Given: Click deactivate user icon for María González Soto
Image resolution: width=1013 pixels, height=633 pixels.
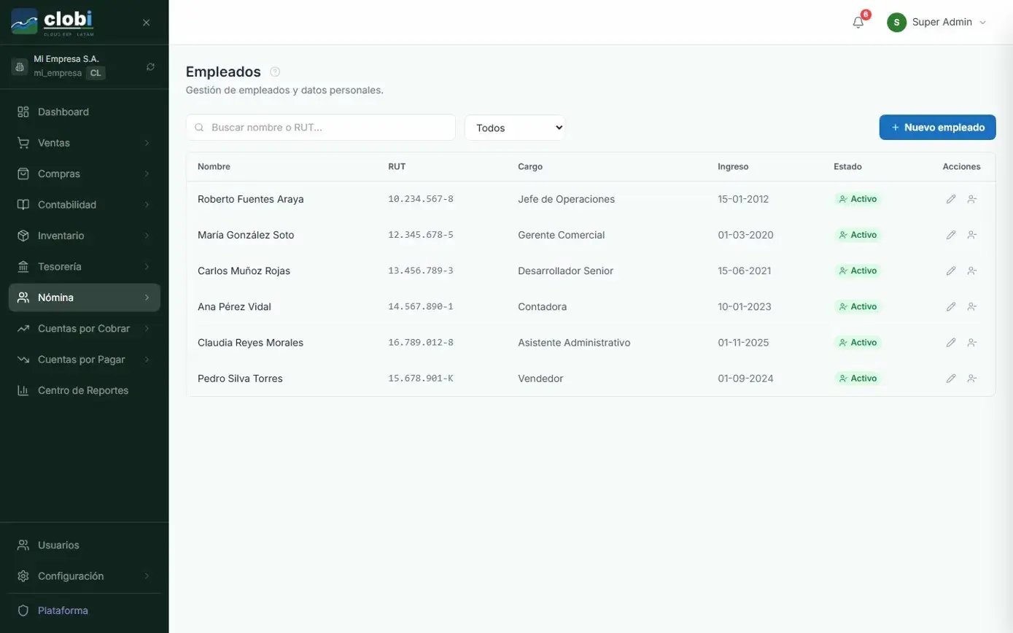Looking at the screenshot, I should point(971,235).
